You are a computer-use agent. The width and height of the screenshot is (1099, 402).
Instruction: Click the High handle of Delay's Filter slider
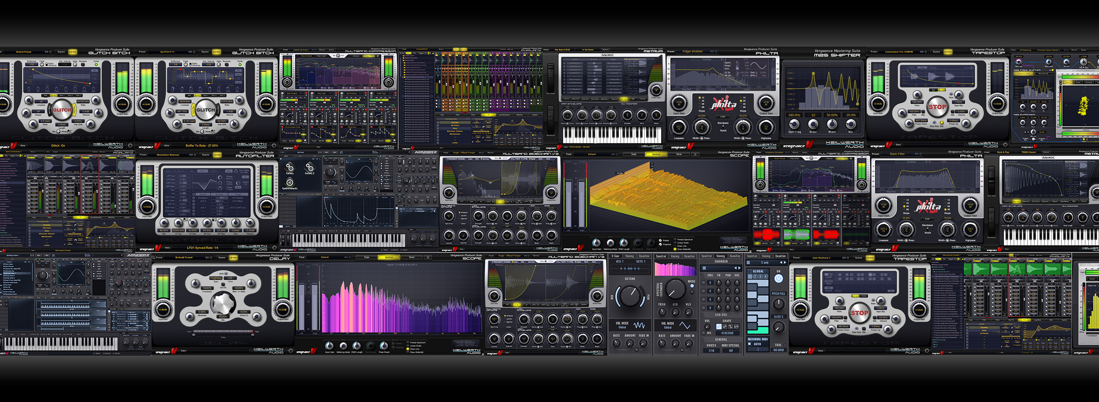click(252, 334)
